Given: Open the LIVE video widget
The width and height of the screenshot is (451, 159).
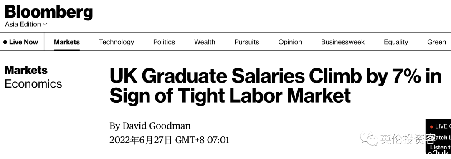Looking at the screenshot, I should tap(438, 136).
